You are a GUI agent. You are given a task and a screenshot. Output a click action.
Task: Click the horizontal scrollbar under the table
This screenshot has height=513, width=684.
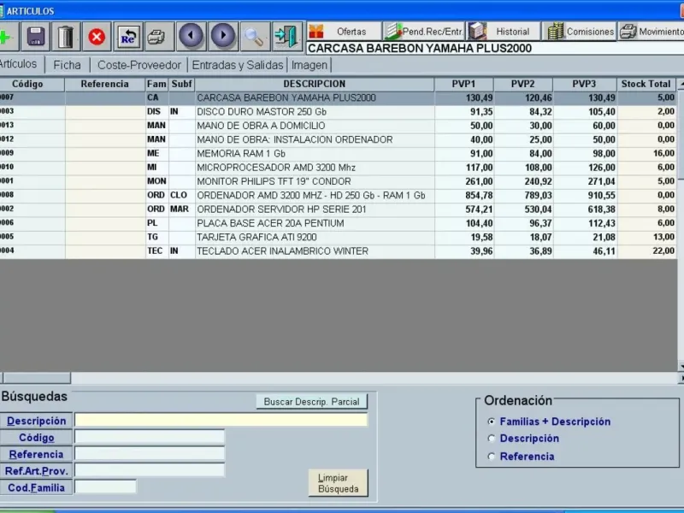342,378
